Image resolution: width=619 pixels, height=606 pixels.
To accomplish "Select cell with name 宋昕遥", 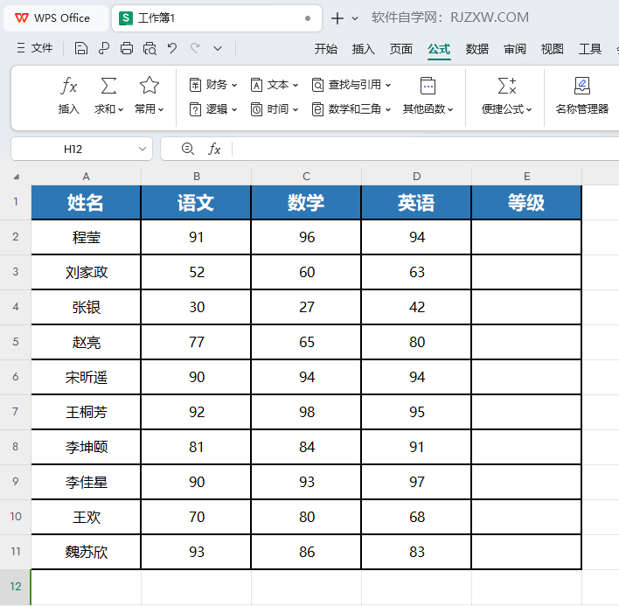I will (86, 377).
